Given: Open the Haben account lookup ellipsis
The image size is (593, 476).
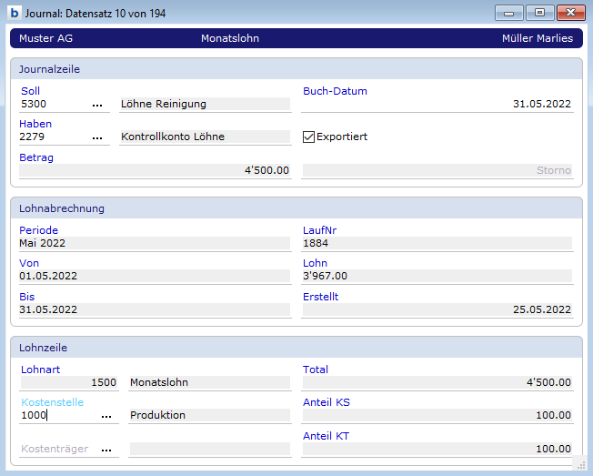Looking at the screenshot, I should pos(97,137).
